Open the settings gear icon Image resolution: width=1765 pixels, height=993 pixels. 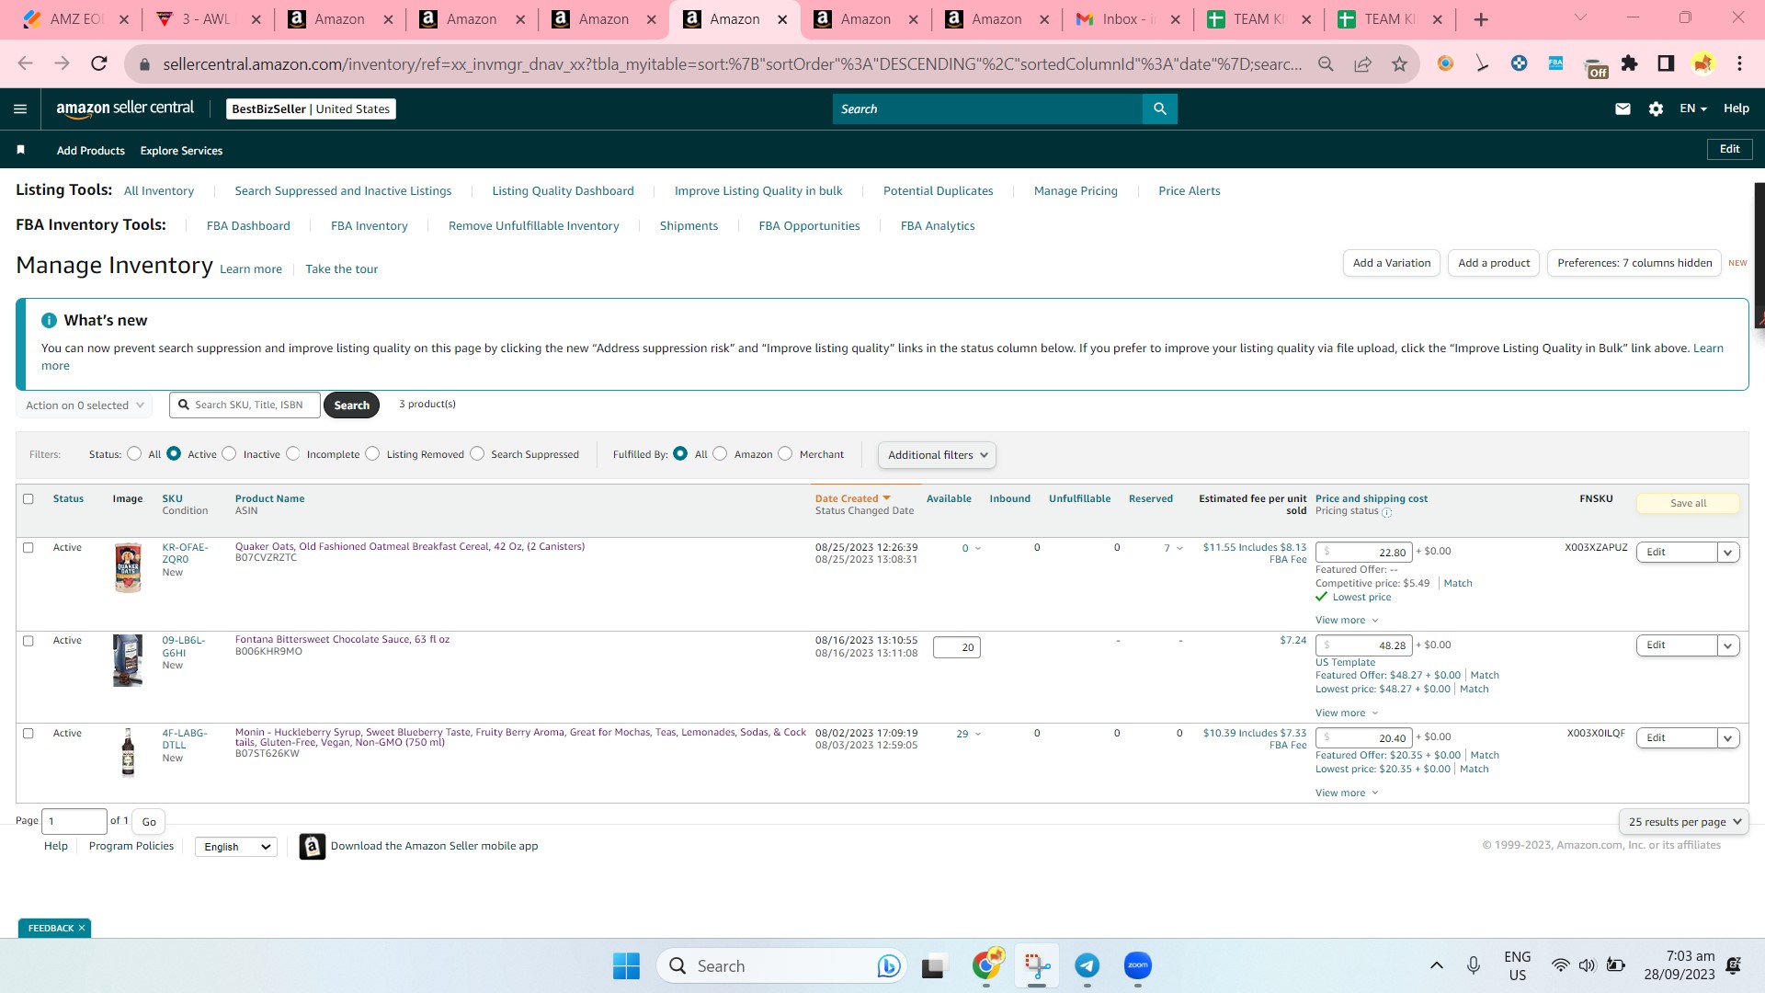pos(1656,108)
